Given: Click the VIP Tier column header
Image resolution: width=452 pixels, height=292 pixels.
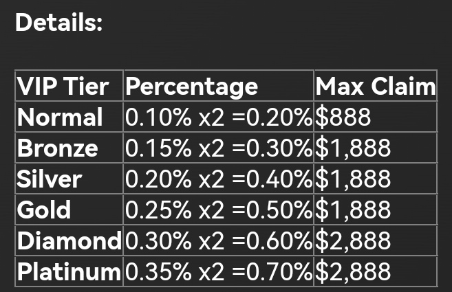Looking at the screenshot, I should pos(63,87).
